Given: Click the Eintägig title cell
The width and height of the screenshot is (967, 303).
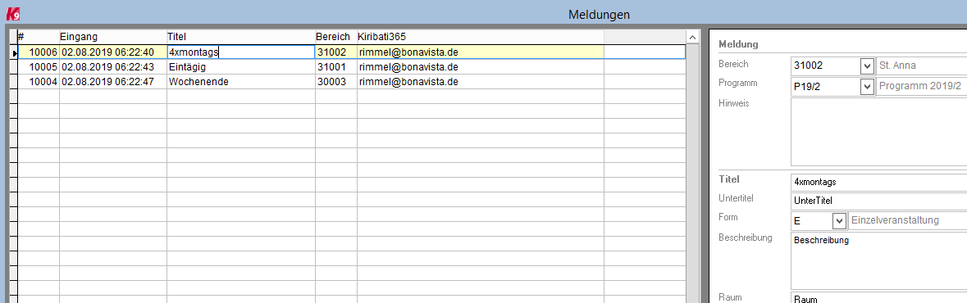Looking at the screenshot, I should tap(241, 67).
